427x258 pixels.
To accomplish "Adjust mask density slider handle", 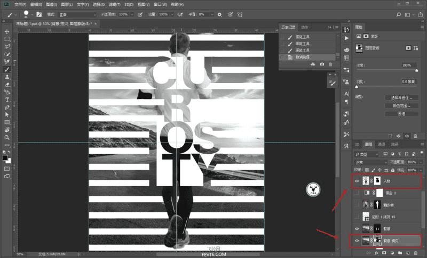I will [416, 71].
